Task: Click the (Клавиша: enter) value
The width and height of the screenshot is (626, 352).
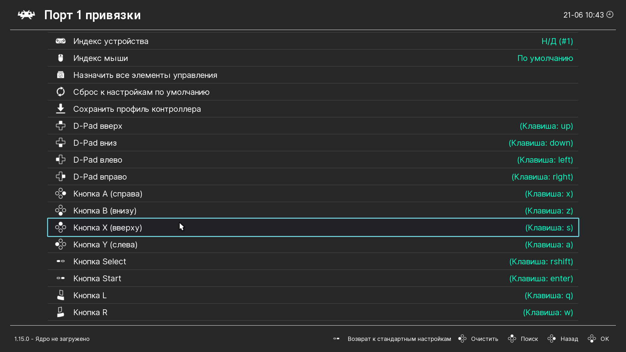Action: tap(541, 278)
